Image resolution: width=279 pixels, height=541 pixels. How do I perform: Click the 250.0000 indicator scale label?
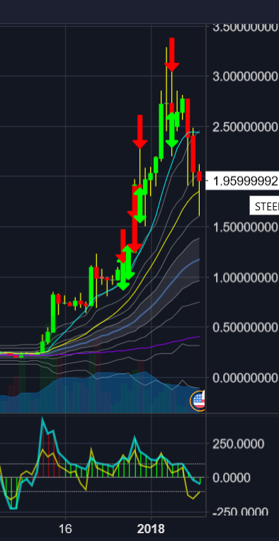coord(239,444)
